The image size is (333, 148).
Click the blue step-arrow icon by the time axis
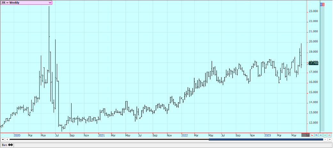[x=316, y=135]
